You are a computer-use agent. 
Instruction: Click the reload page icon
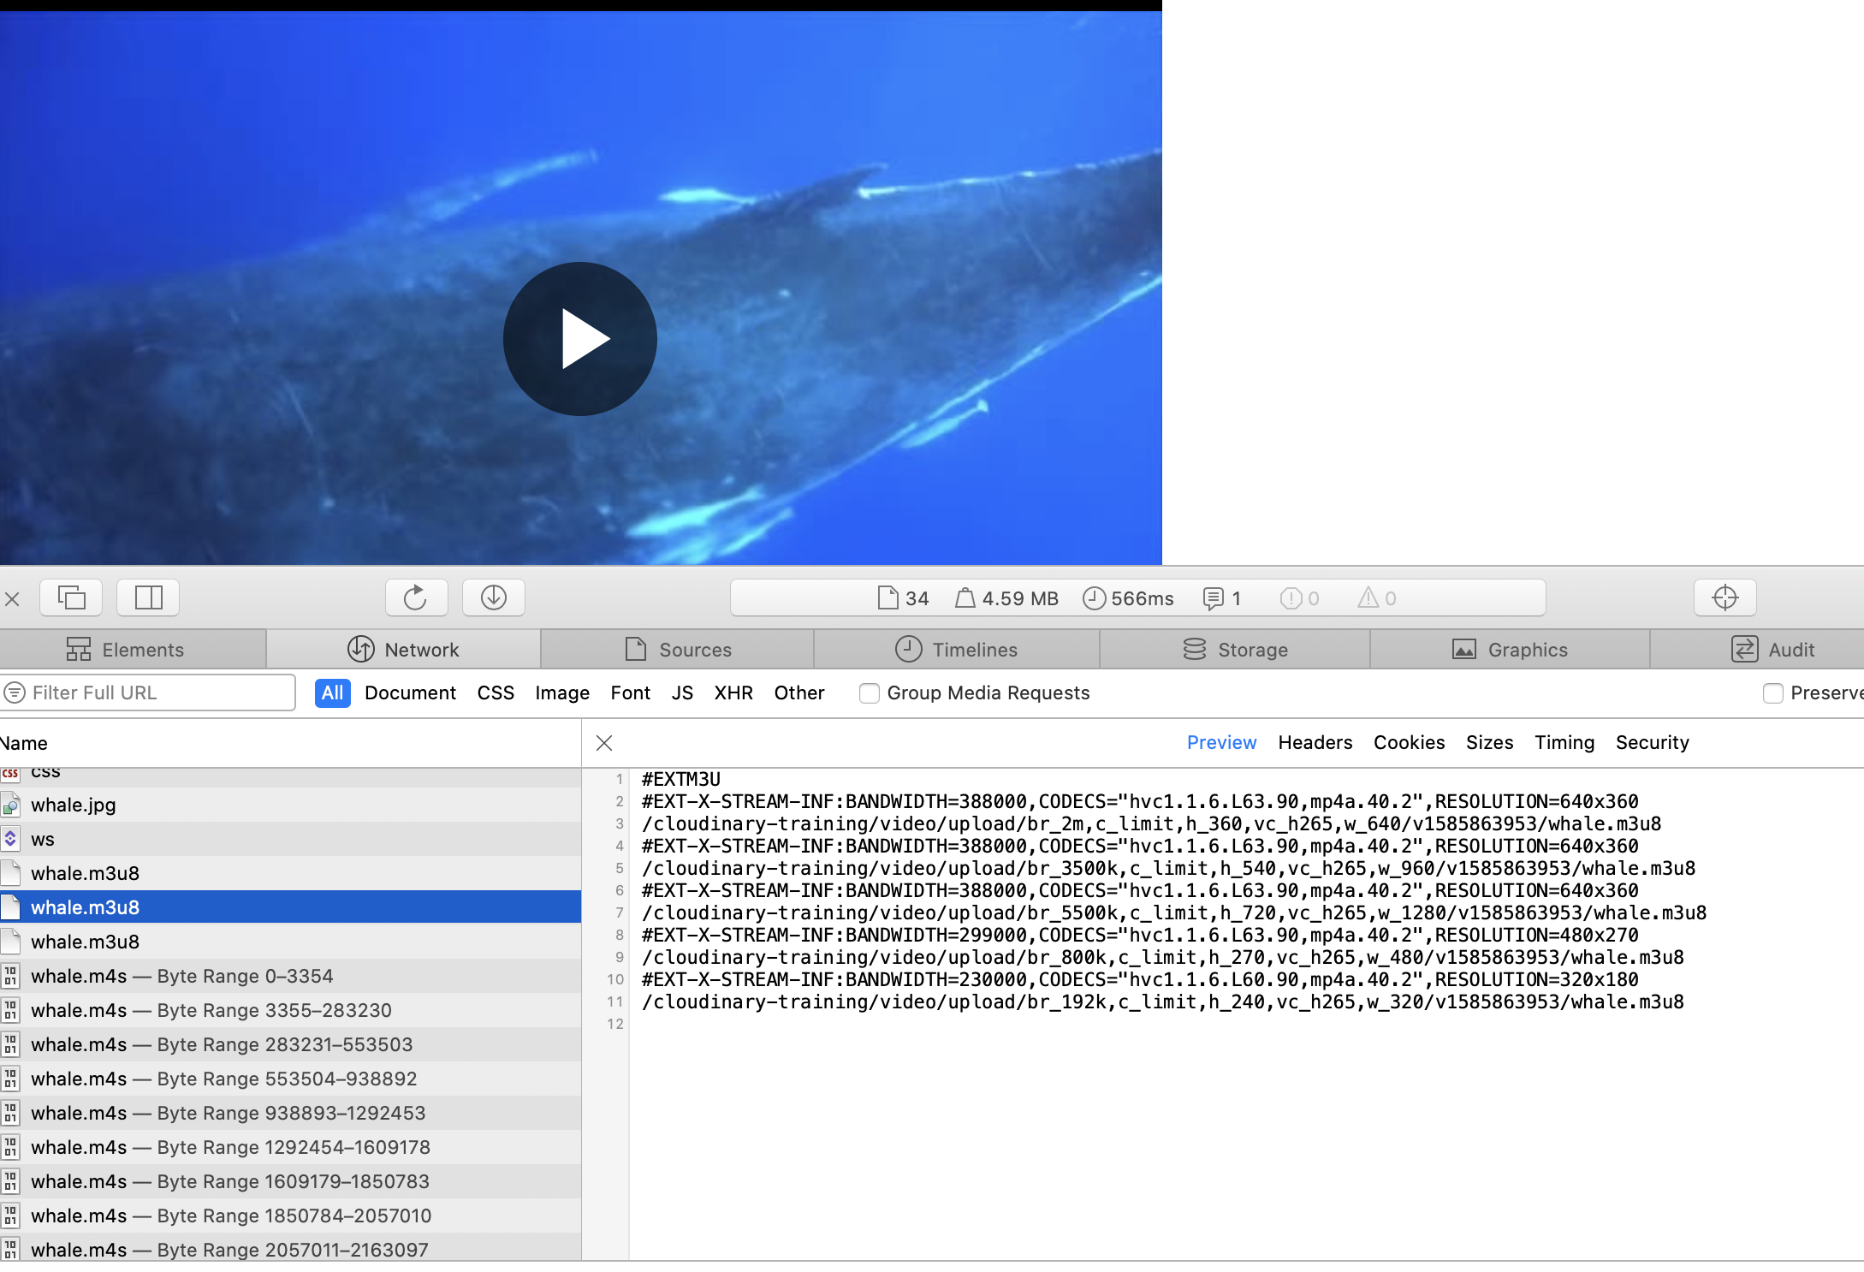(x=416, y=597)
